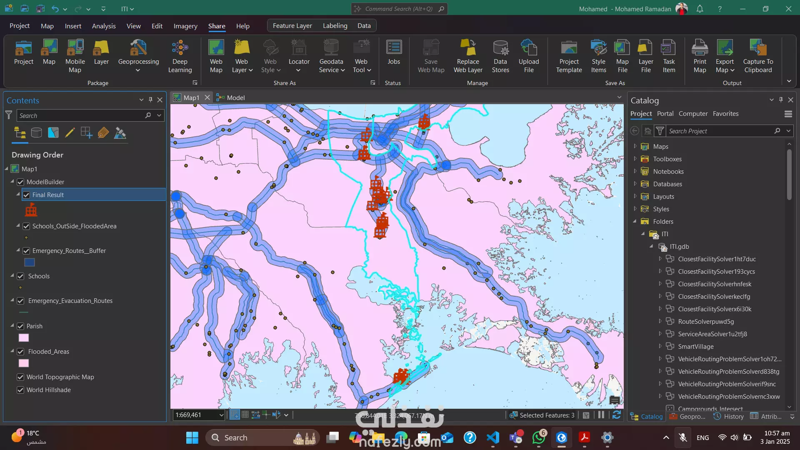The image size is (800, 450).
Task: Switch to Portal tab in Catalog
Action: tap(665, 113)
